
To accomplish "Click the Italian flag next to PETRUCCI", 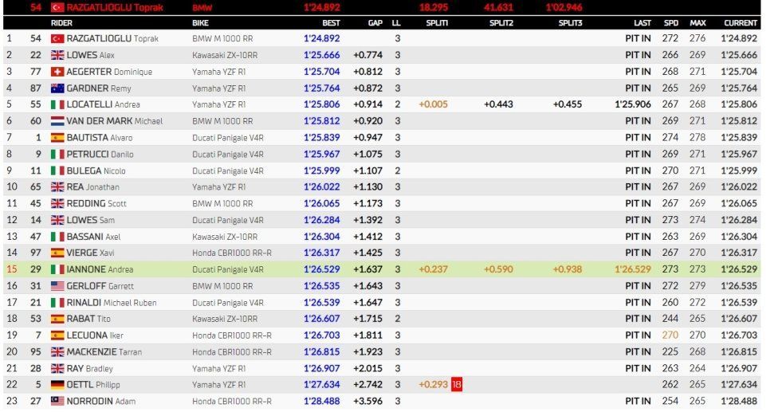I will tap(57, 154).
